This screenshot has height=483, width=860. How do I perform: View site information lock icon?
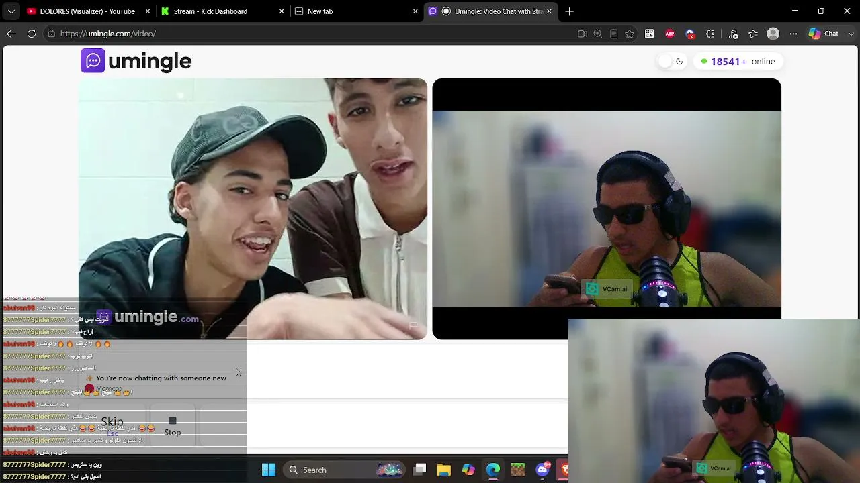click(x=51, y=34)
